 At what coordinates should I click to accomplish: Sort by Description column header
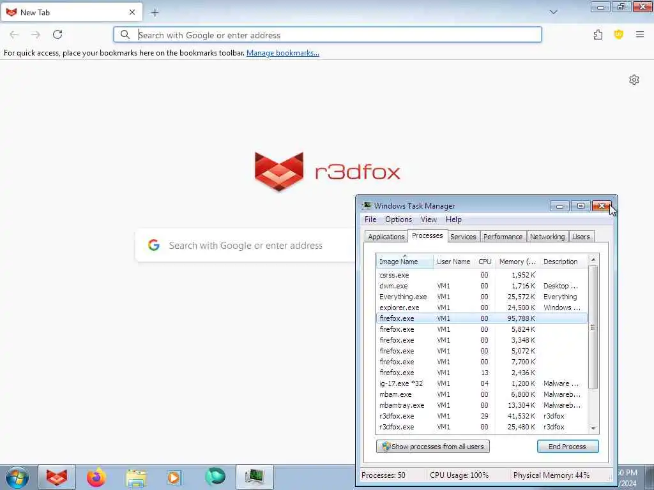pyautogui.click(x=563, y=262)
